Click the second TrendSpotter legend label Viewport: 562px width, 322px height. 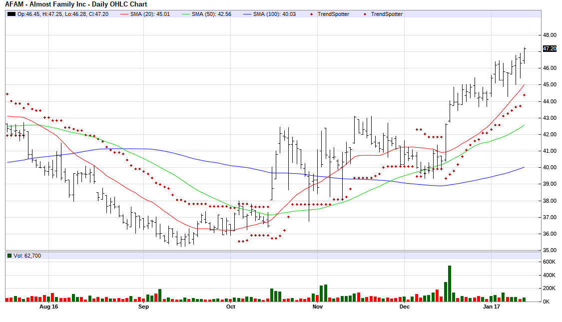(387, 14)
